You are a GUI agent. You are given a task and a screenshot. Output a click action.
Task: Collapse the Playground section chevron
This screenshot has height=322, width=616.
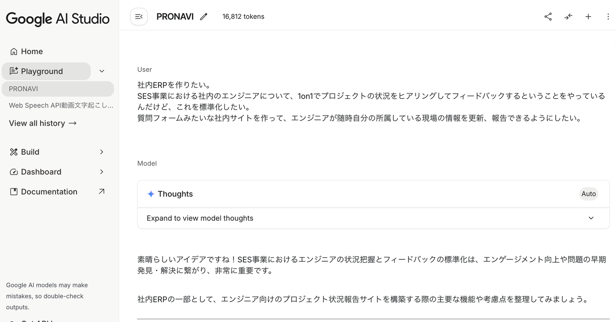pos(102,71)
